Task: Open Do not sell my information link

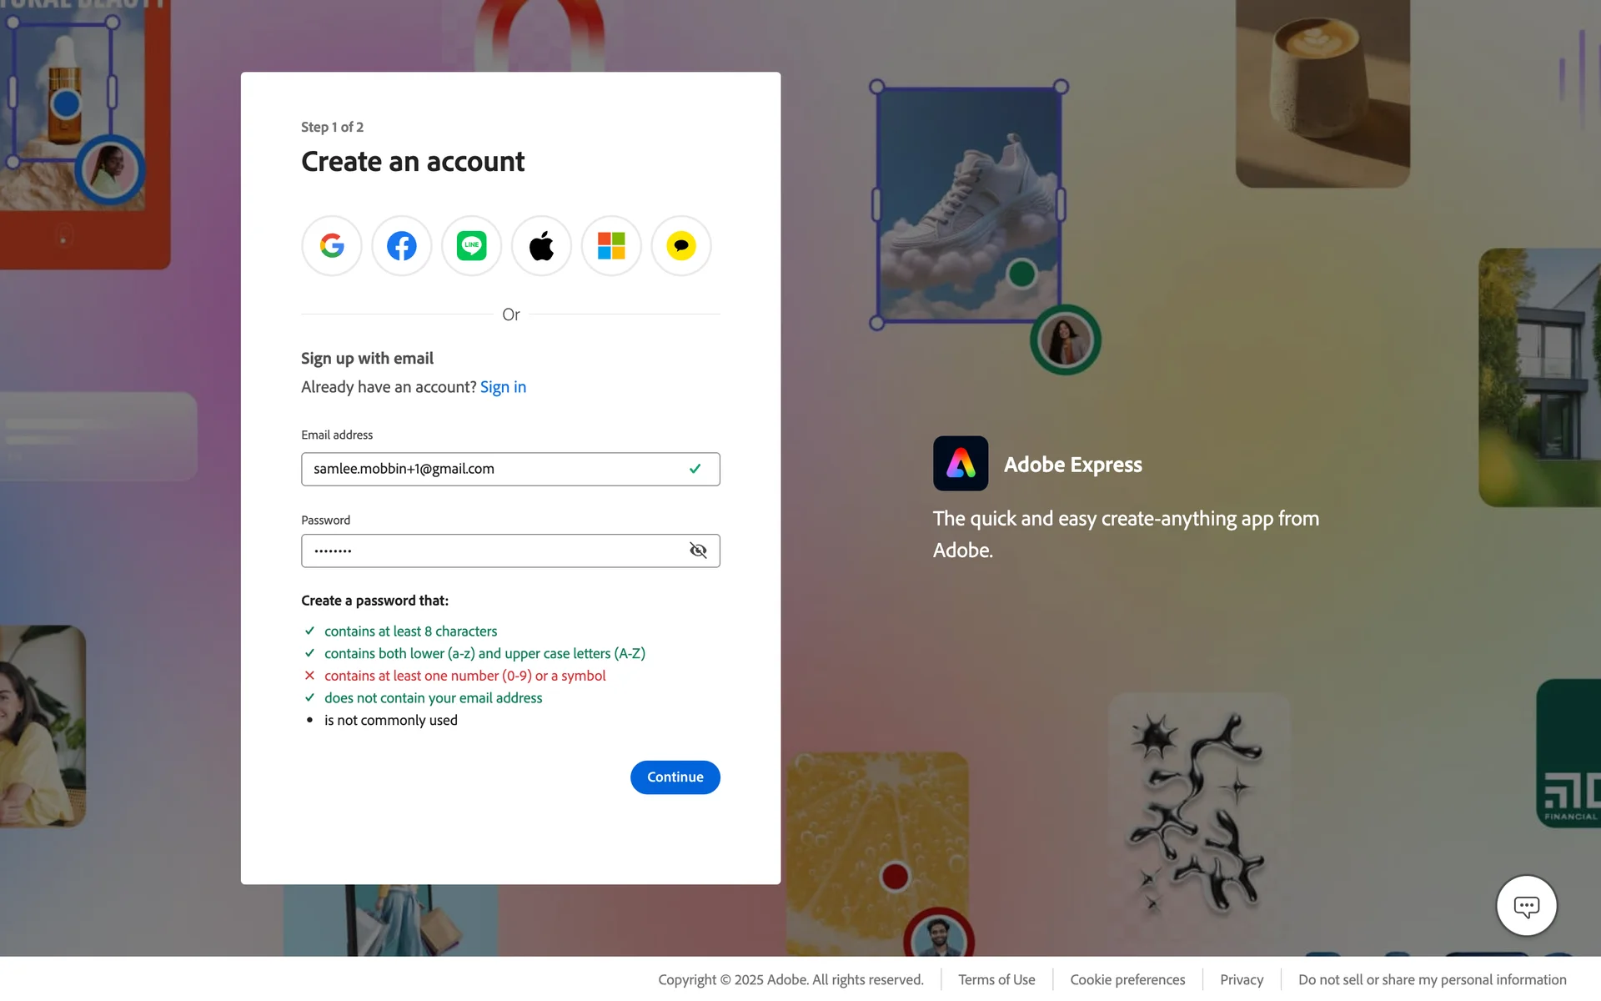Action: coord(1432,979)
